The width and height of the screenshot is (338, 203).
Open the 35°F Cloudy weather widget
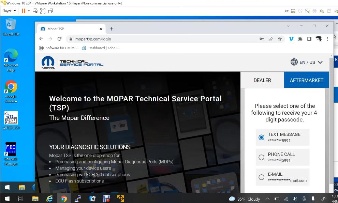click(244, 199)
